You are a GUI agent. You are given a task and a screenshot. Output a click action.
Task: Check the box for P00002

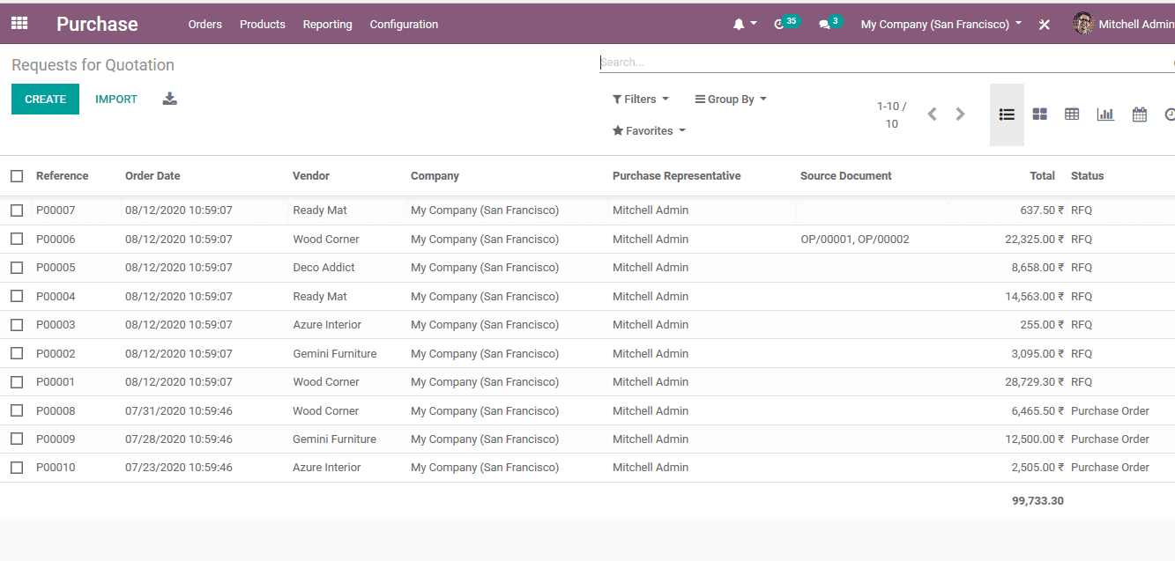pos(17,353)
